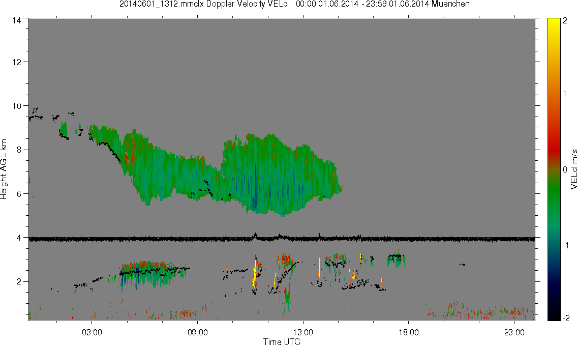
Task: Click the '03:00' time axis label
Action: [92, 333]
